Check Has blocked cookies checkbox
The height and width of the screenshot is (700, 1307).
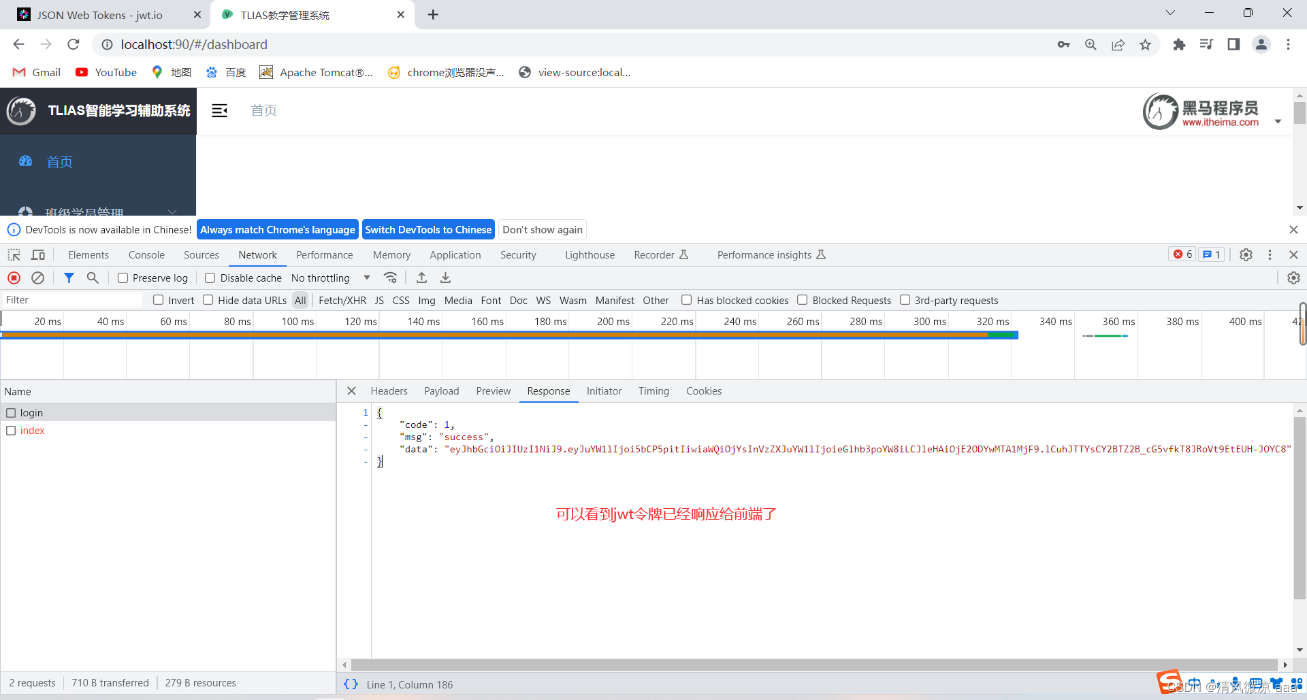687,300
